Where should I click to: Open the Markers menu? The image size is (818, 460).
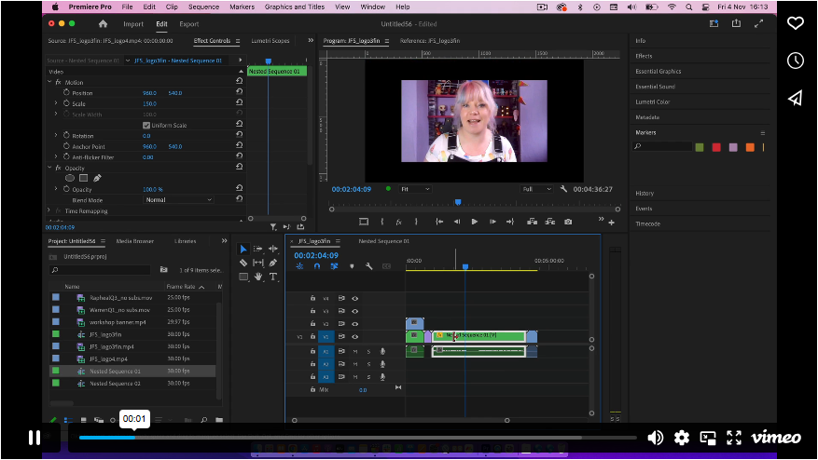pos(243,7)
